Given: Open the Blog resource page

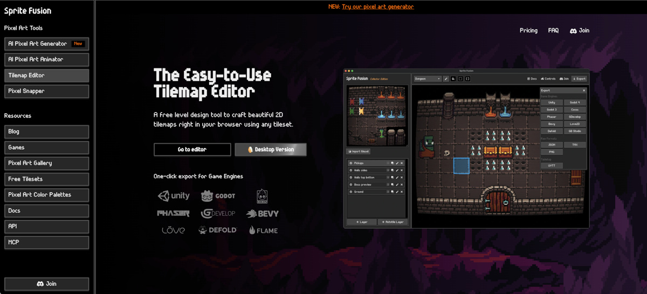Looking at the screenshot, I should 46,131.
